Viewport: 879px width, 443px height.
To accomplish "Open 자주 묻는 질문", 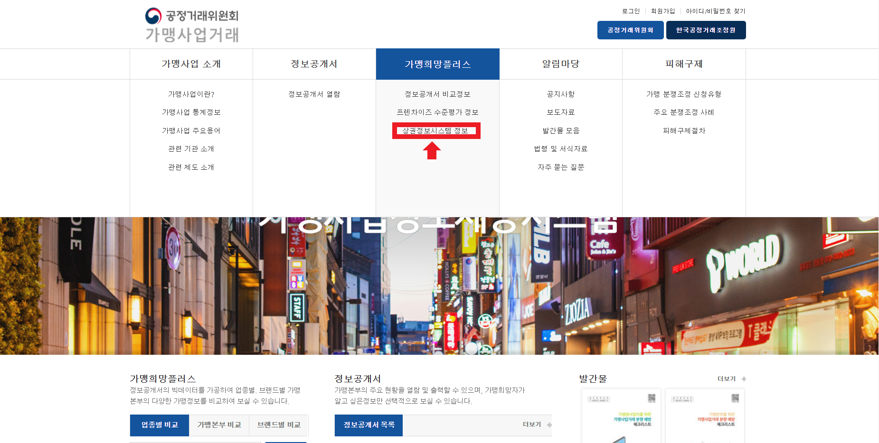I will [x=560, y=166].
